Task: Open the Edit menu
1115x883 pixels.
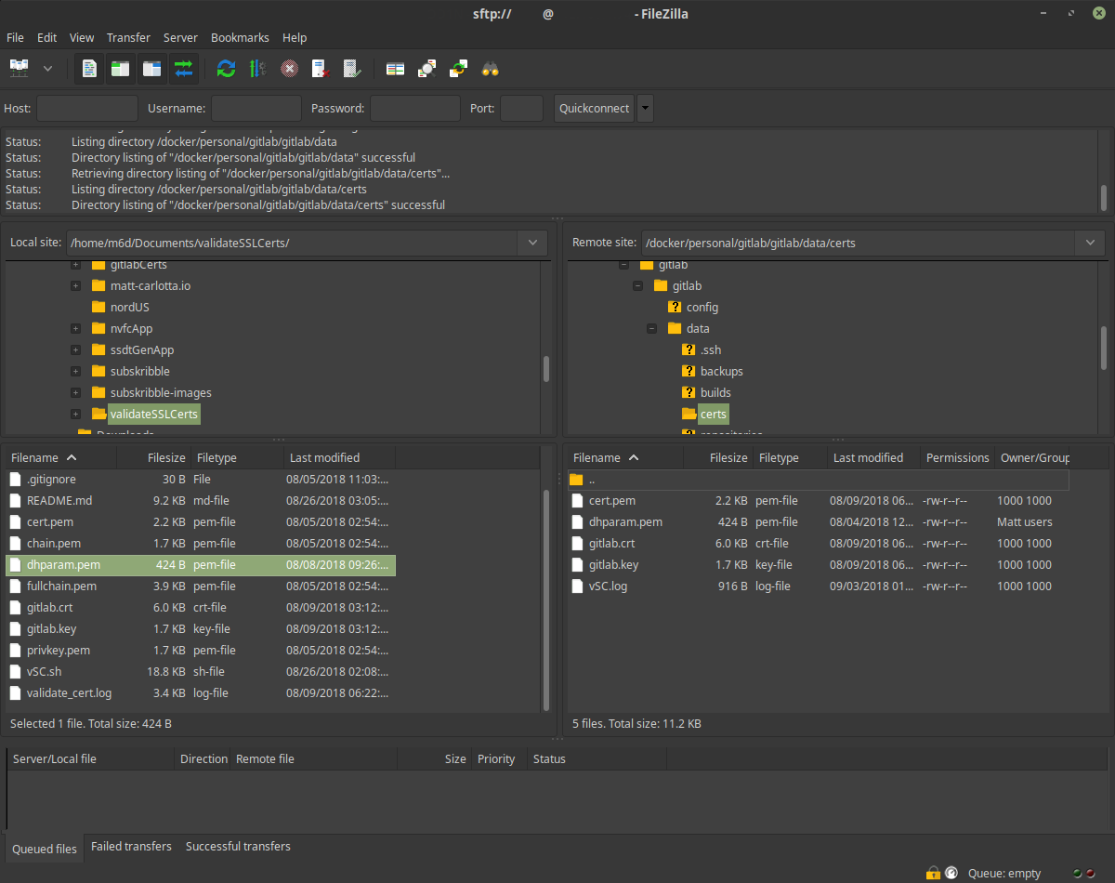Action: pyautogui.click(x=46, y=38)
